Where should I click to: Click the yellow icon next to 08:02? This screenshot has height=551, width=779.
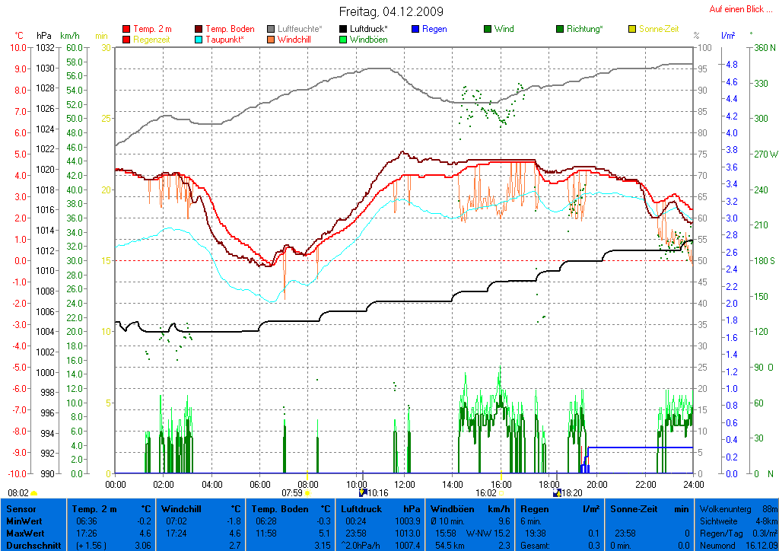[x=34, y=493]
